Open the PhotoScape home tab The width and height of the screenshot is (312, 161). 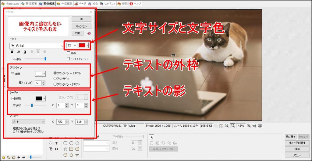click(x=10, y=4)
